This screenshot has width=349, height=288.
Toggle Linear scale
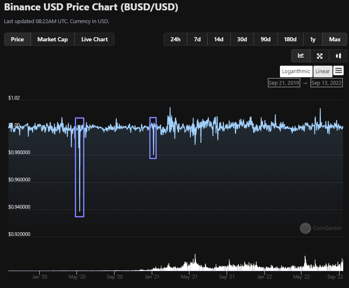(323, 71)
